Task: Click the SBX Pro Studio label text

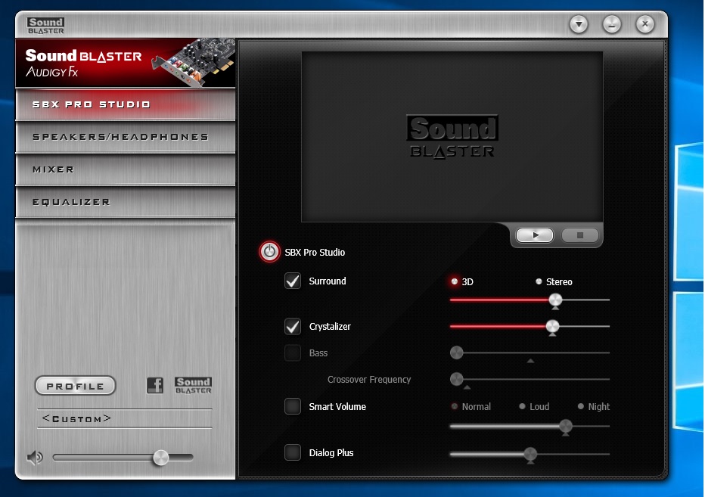Action: click(315, 253)
